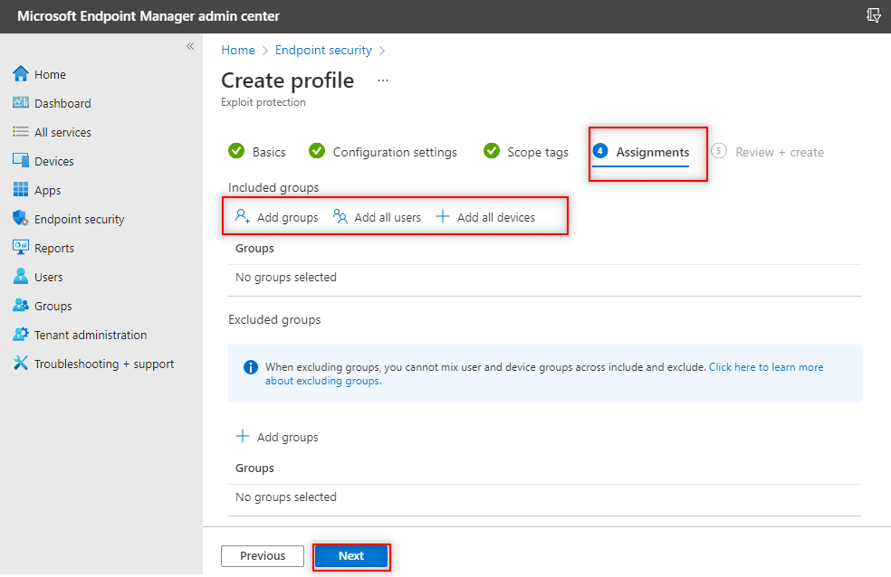This screenshot has width=891, height=577.
Task: Open the Scope tags step
Action: 526,152
